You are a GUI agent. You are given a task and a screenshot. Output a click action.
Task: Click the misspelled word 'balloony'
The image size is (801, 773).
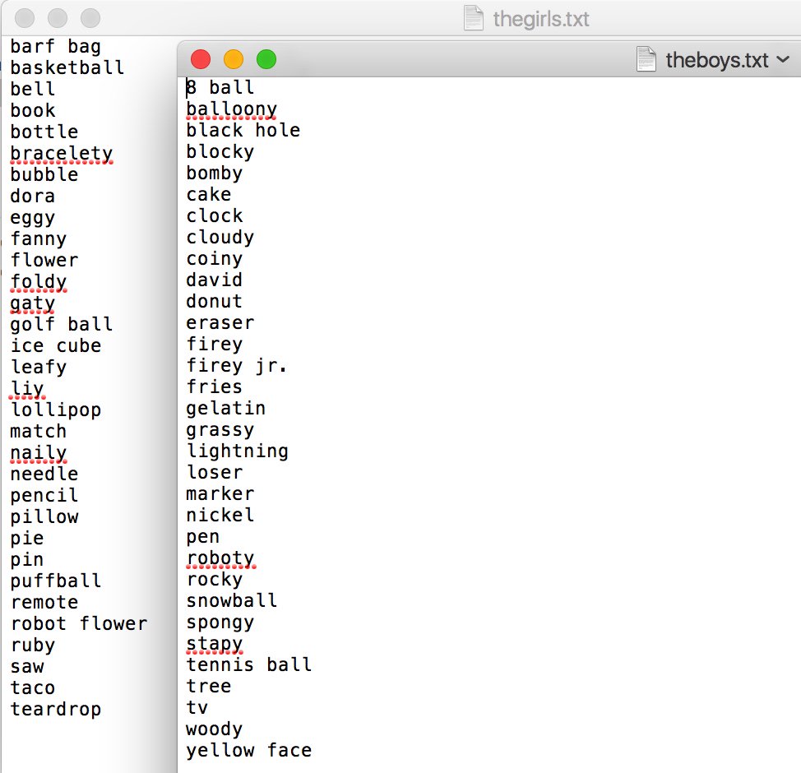coord(231,109)
